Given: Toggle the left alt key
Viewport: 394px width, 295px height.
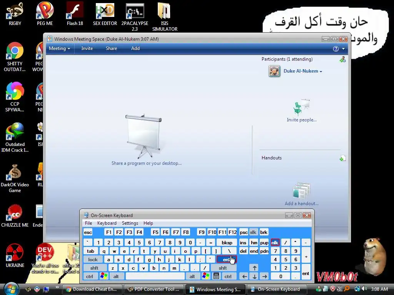Looking at the screenshot, I should tap(116, 276).
